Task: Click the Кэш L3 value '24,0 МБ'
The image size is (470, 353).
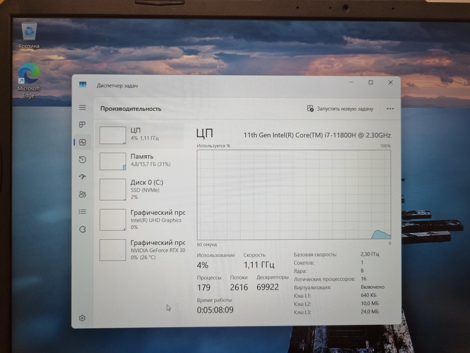Action: 370,312
